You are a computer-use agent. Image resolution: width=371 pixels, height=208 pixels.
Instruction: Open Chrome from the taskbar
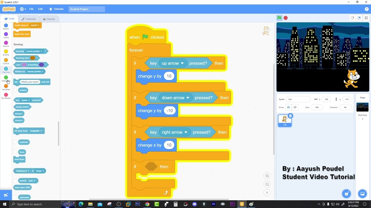147,204
